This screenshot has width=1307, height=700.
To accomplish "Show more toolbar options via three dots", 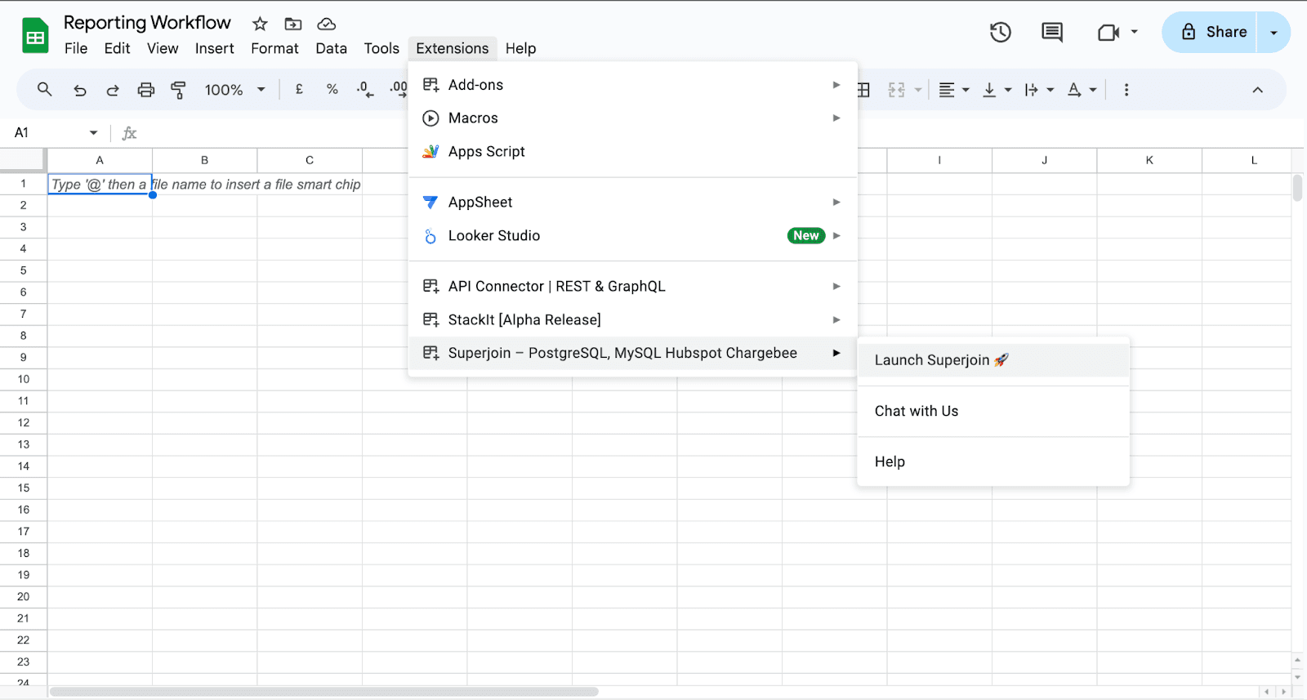I will pos(1126,90).
